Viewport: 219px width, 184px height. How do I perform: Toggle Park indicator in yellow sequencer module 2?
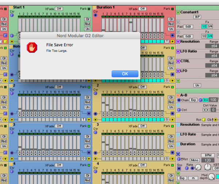(x=173, y=87)
